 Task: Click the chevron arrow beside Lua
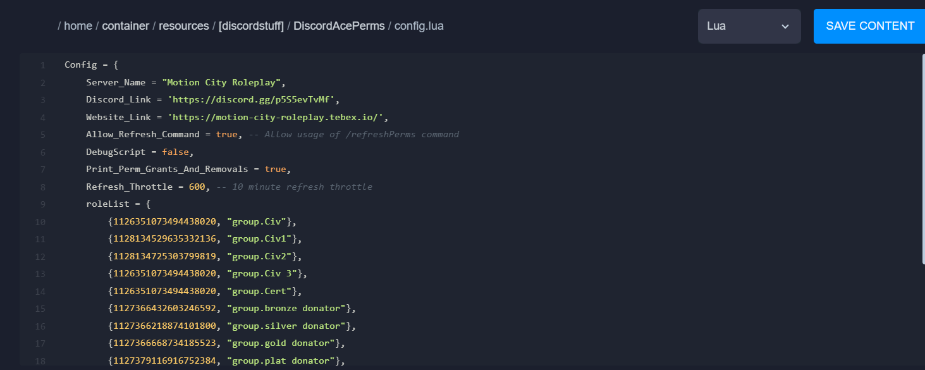[x=785, y=27]
